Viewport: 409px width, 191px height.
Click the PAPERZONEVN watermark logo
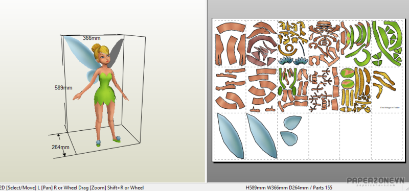[x=376, y=181]
